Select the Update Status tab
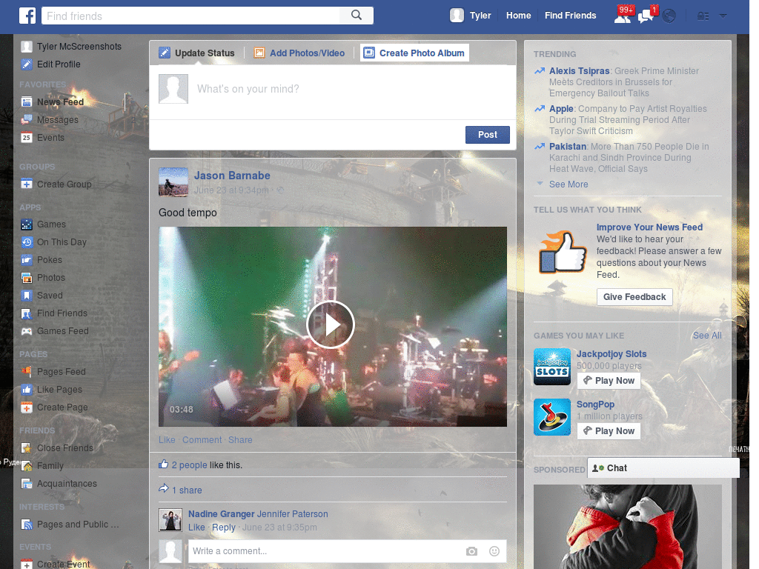 (x=196, y=53)
